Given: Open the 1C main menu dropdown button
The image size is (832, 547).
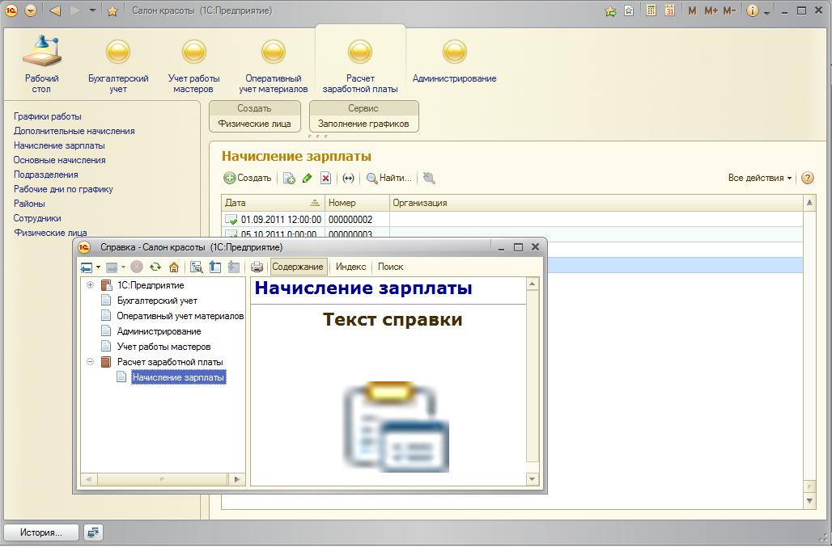Looking at the screenshot, I should [x=31, y=11].
